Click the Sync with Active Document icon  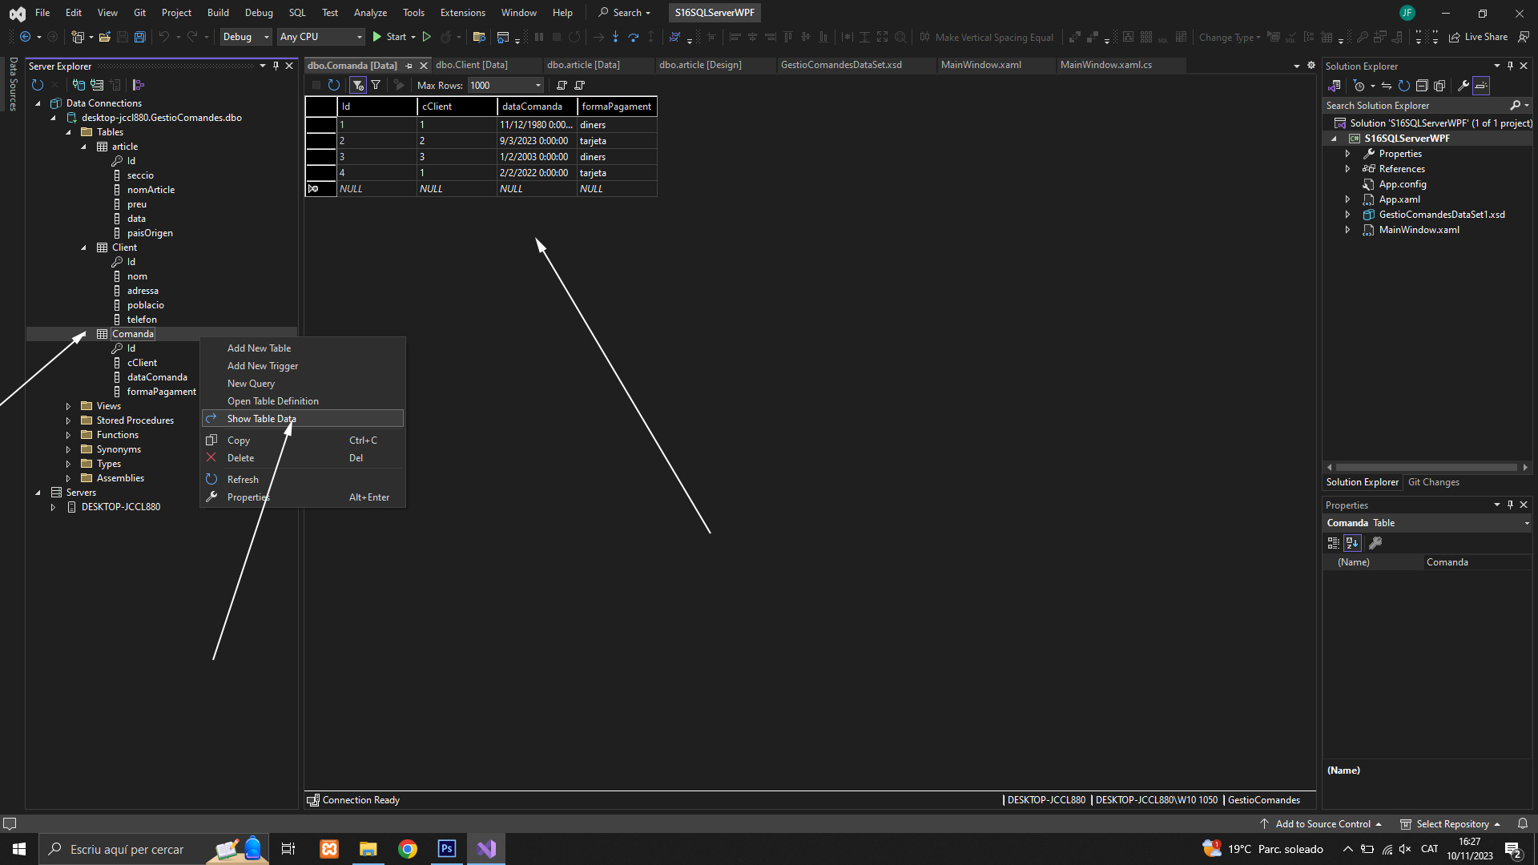[x=1386, y=86]
